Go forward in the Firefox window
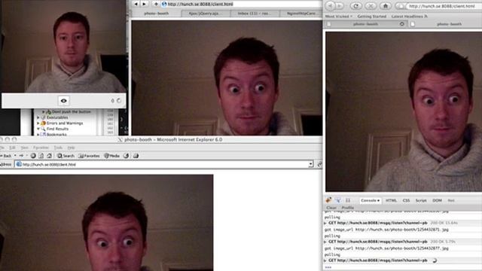Screen dimensions: 482x271 tap(340, 6)
